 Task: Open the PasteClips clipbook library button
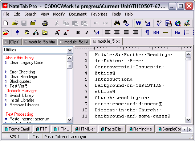click(x=112, y=129)
